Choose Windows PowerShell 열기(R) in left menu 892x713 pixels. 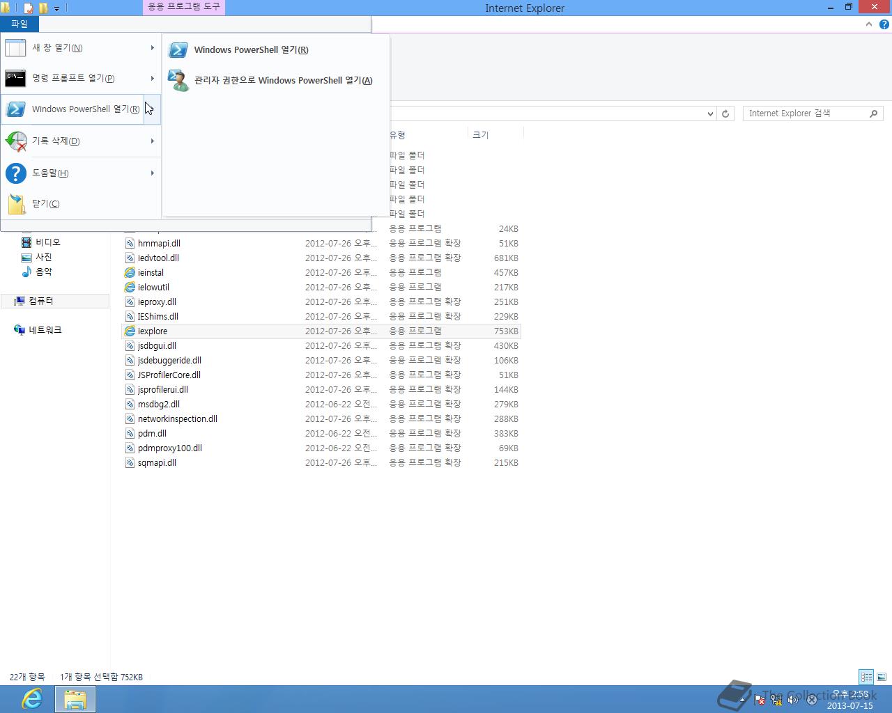(x=72, y=109)
